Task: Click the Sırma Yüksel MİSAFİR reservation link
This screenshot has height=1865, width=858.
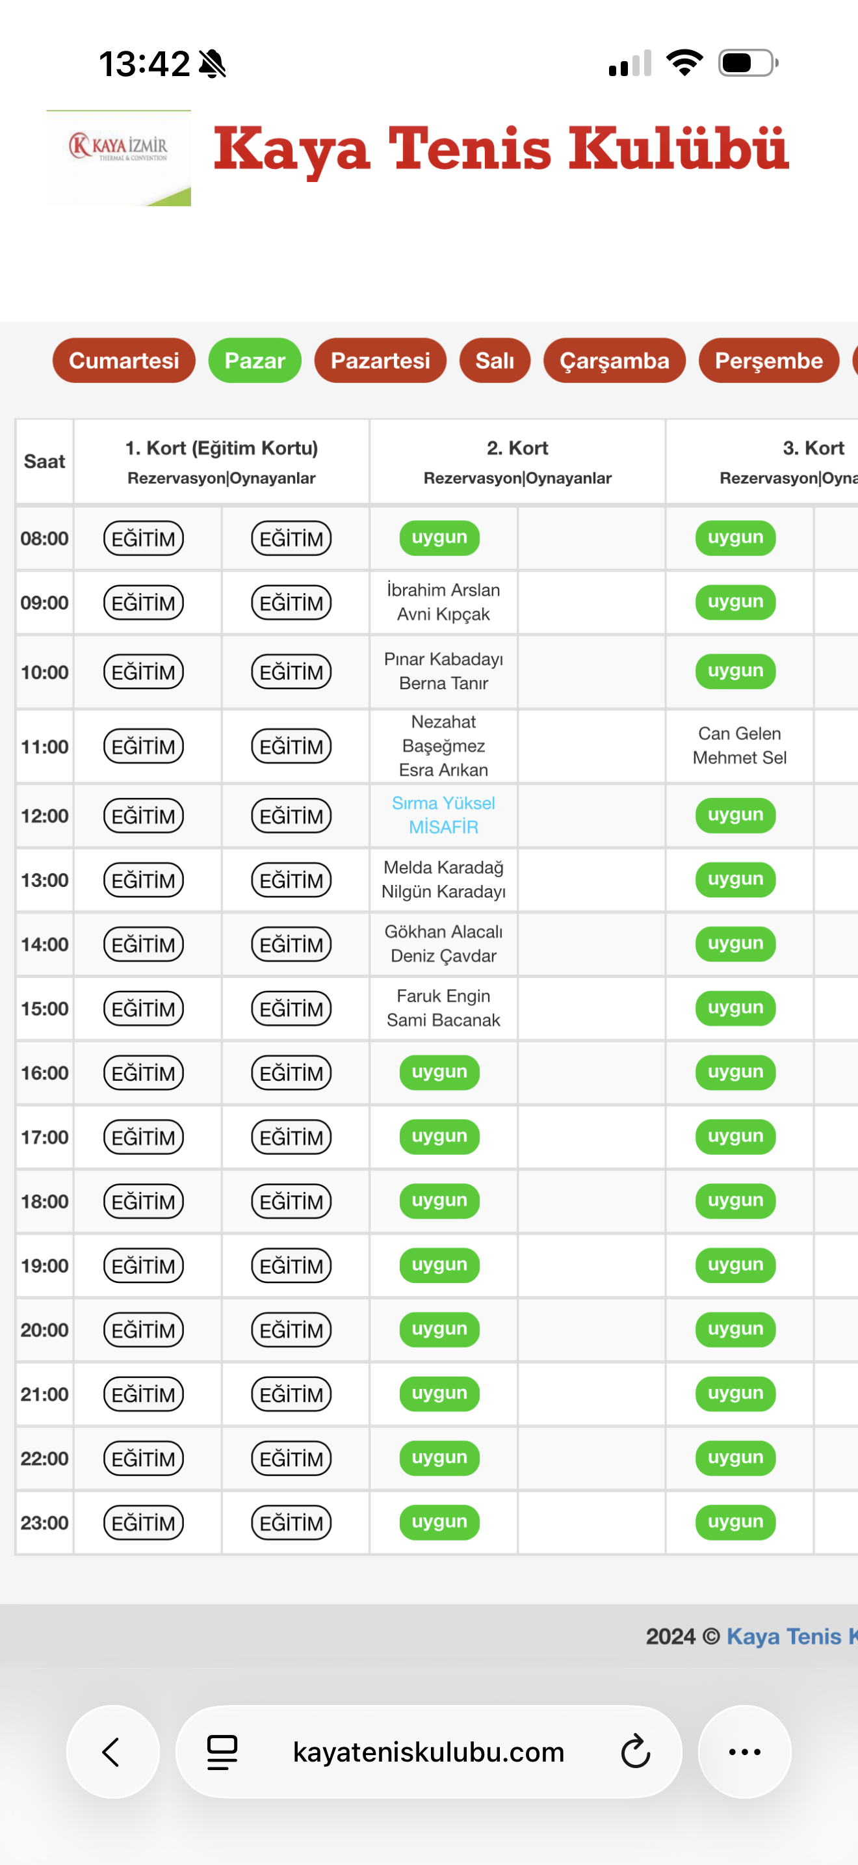Action: click(443, 815)
